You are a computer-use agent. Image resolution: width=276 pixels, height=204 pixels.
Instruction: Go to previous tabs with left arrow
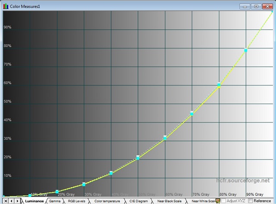tap(12, 201)
